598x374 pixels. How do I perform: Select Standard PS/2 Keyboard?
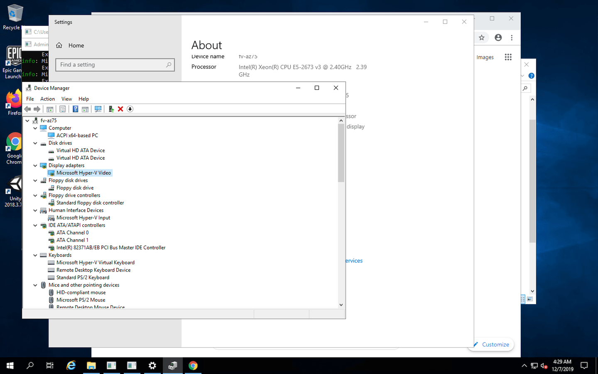click(x=83, y=278)
